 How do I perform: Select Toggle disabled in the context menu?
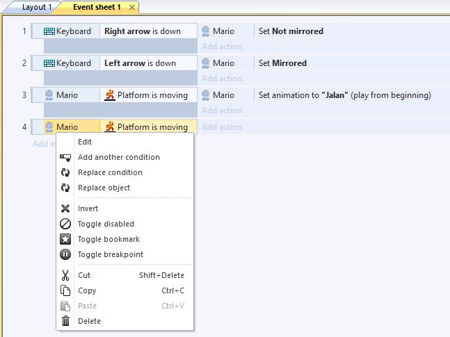(x=106, y=224)
